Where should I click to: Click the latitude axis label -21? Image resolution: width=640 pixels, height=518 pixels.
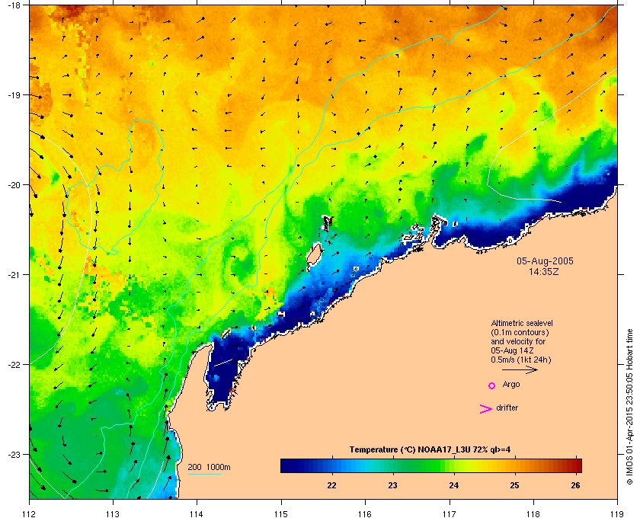pos(14,275)
